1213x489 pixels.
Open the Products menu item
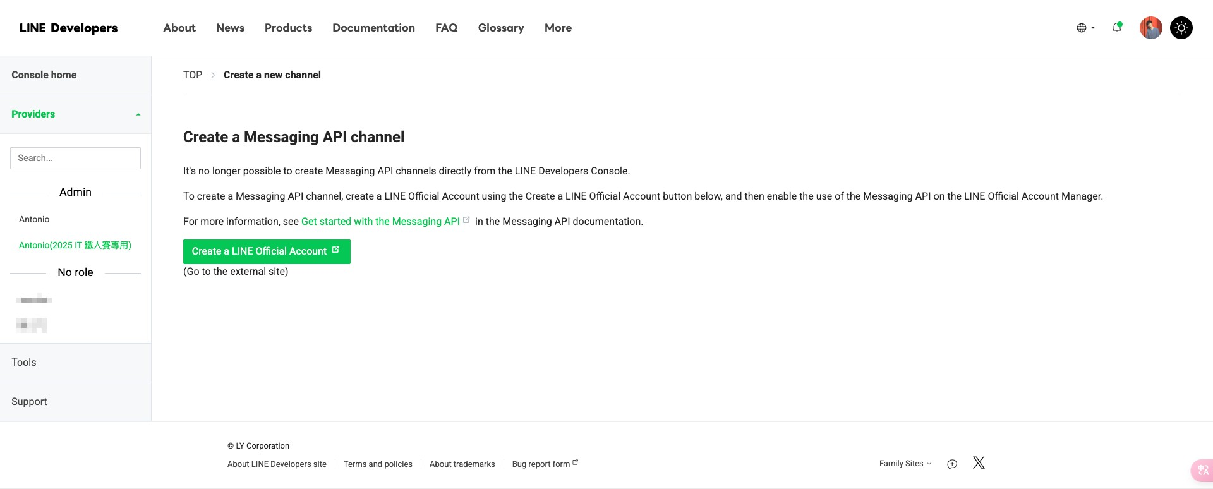(288, 28)
